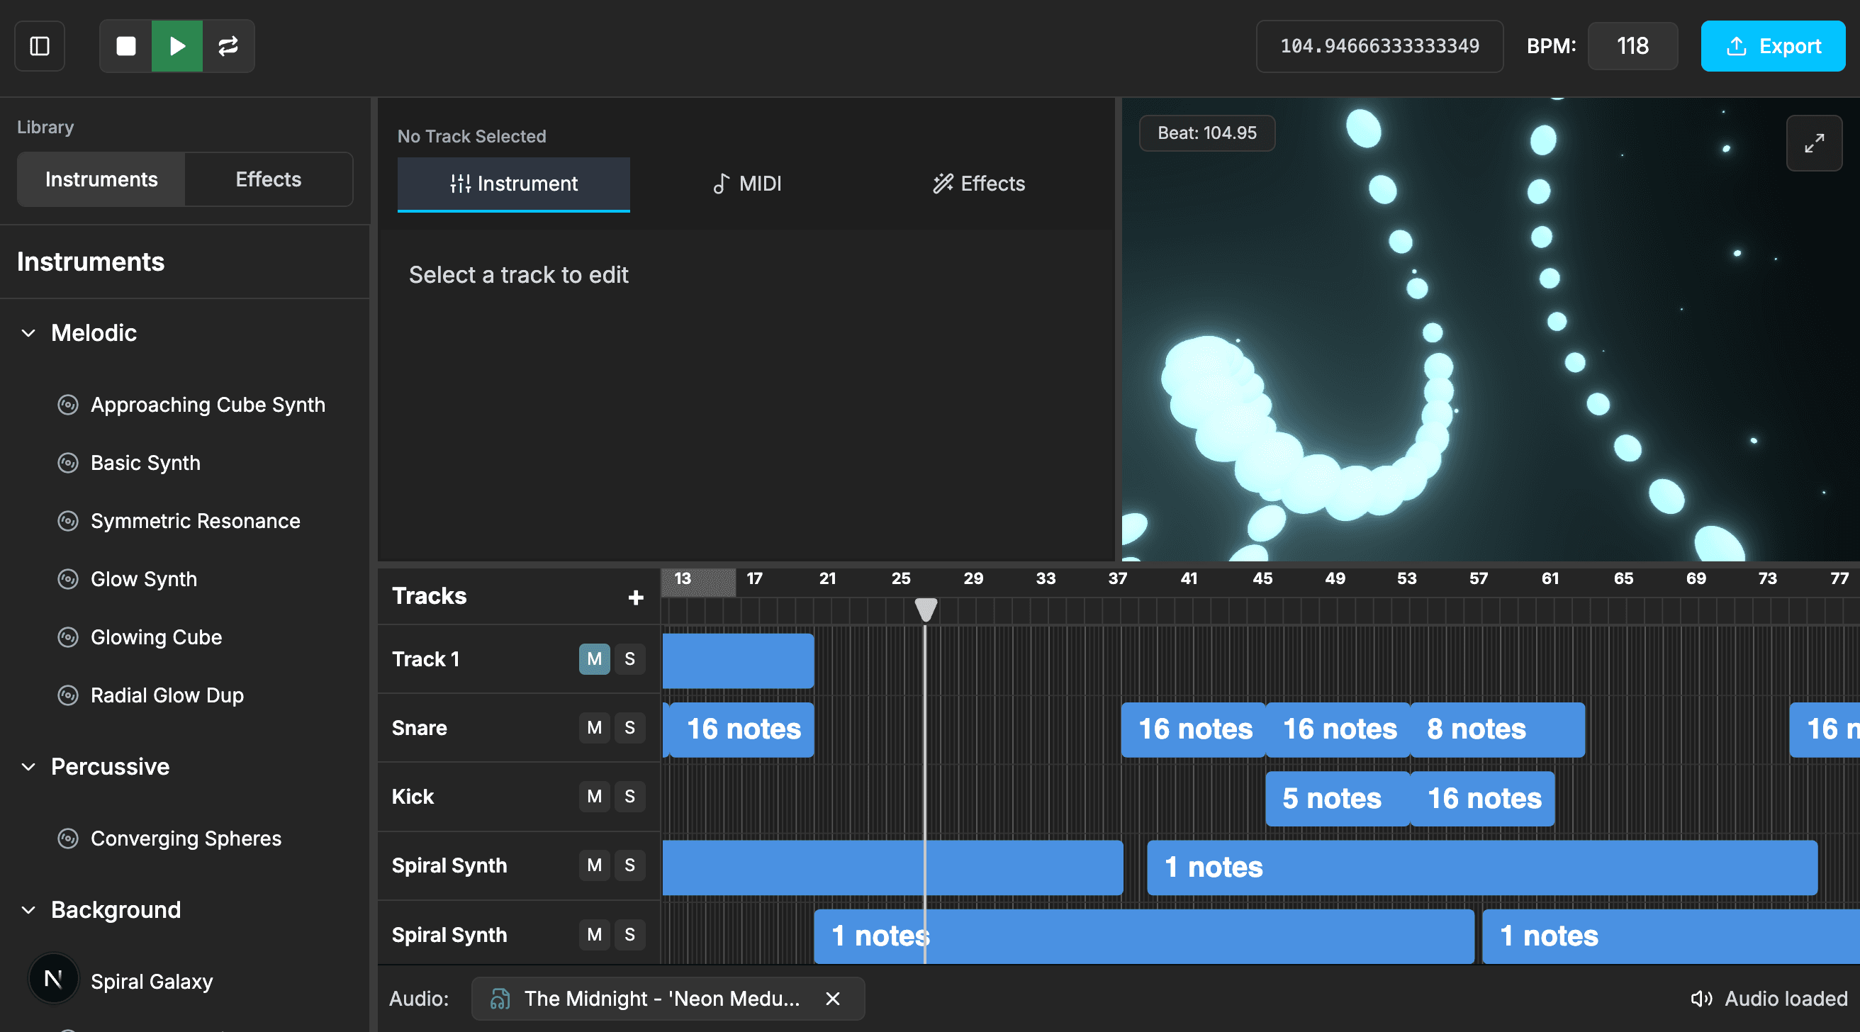Screen dimensions: 1860x1032
Task: Click Glowing Cube instrument icon
Action: 68,637
